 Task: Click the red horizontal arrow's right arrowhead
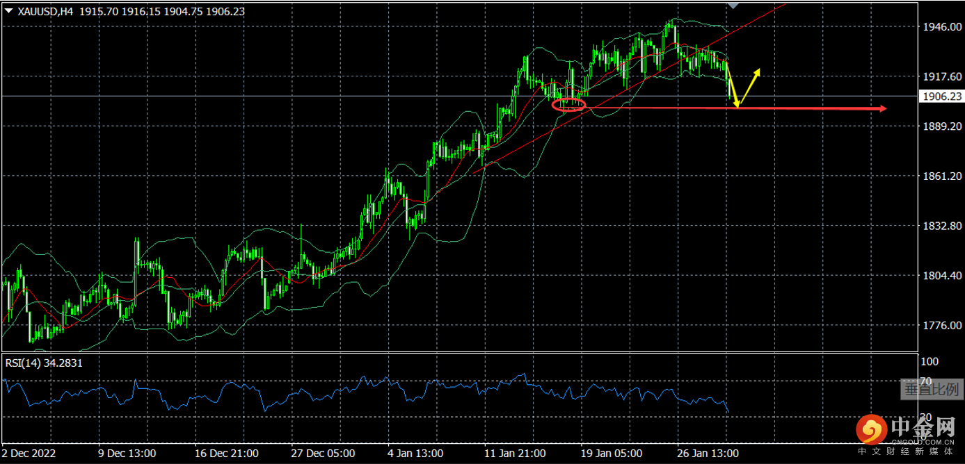click(x=882, y=108)
